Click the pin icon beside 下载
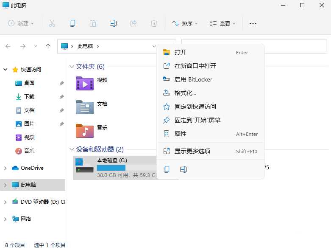Screen dimensions: 331x250 pyautogui.click(x=61, y=97)
